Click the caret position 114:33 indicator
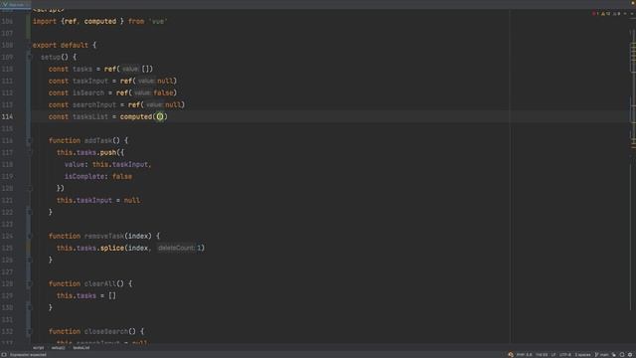The image size is (636, 358). click(541, 354)
